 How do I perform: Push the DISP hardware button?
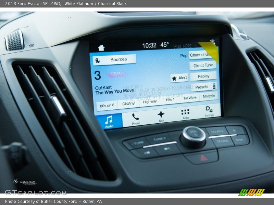click(x=240, y=140)
